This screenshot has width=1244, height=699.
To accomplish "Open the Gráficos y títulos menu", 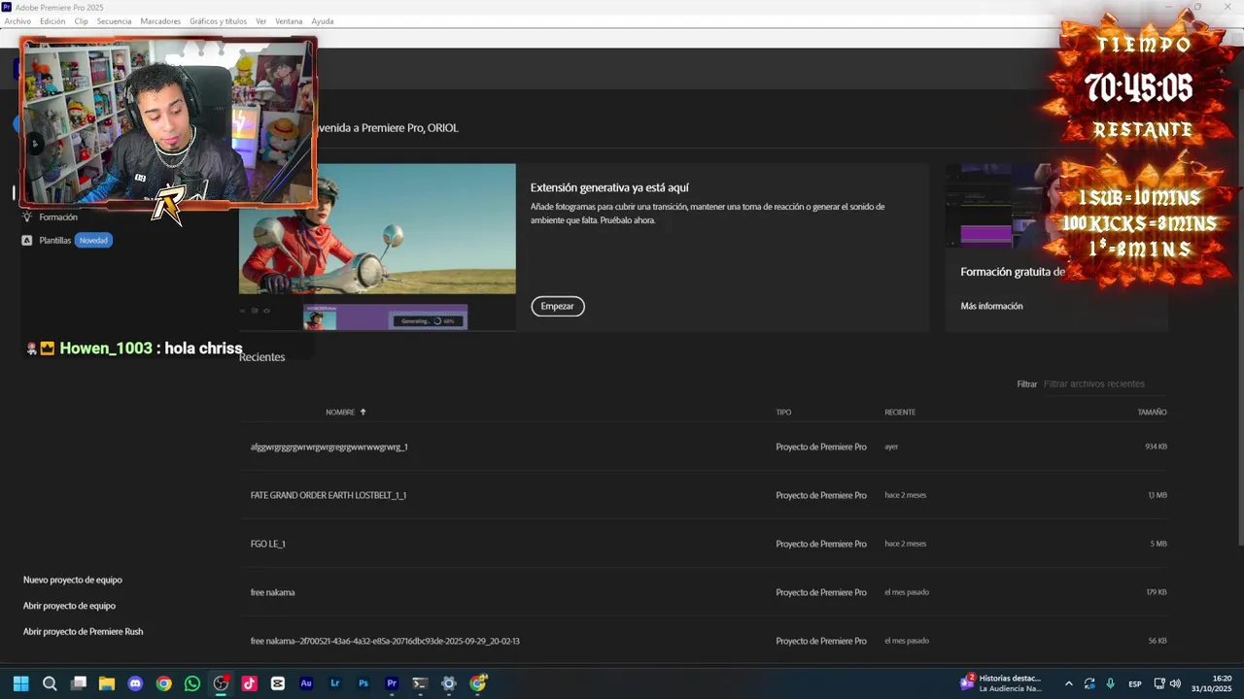I will pyautogui.click(x=218, y=21).
